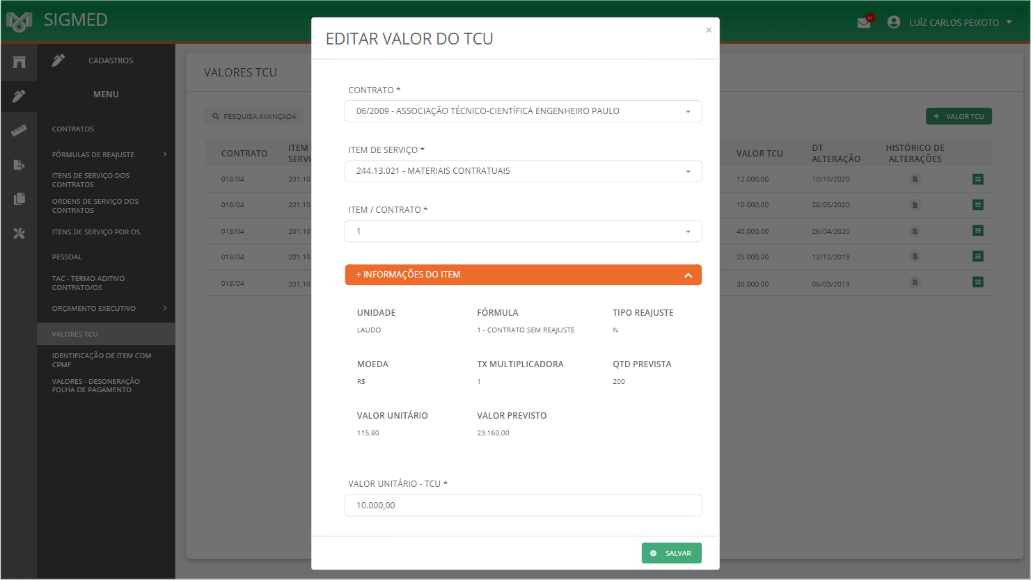Open the CONTRATOS menu item
This screenshot has width=1031, height=580.
pos(73,129)
